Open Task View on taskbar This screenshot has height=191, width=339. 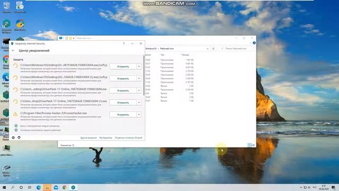(30, 187)
